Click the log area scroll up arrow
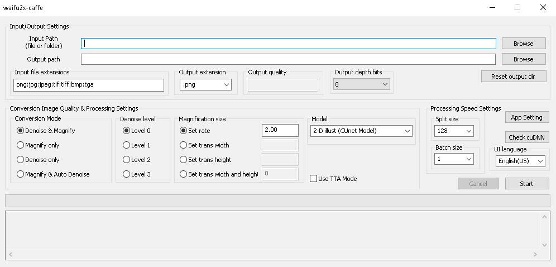556x267 pixels. (545, 217)
